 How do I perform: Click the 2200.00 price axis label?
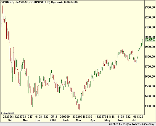[x=150, y=17]
